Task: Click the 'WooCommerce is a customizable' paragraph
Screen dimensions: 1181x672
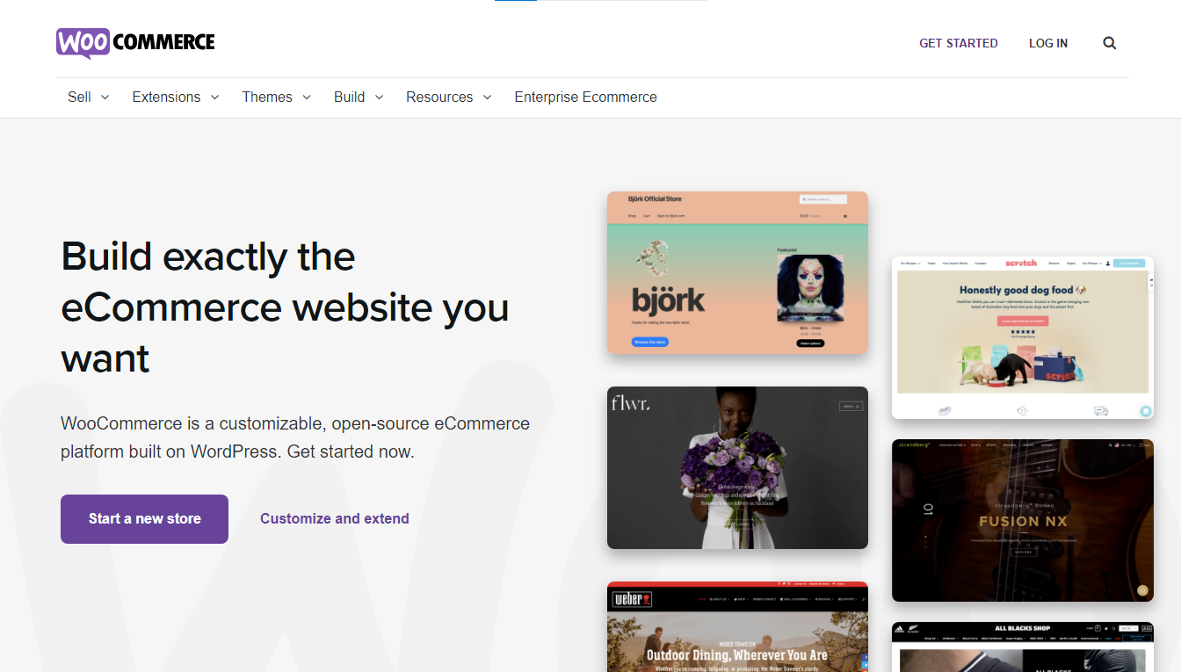Action: coord(295,437)
